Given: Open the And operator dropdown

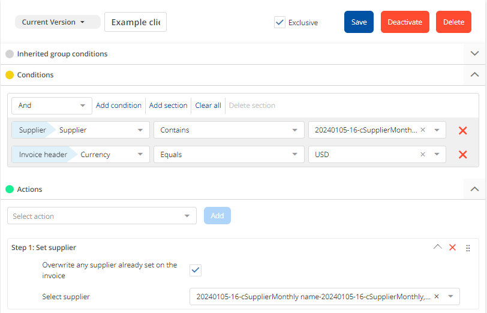Looking at the screenshot, I should coord(52,106).
